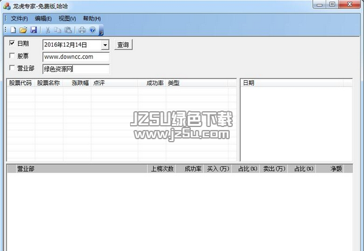Screen dimensions: 364x251
Task: Save using the floppy disk icon
Action: pos(34,30)
